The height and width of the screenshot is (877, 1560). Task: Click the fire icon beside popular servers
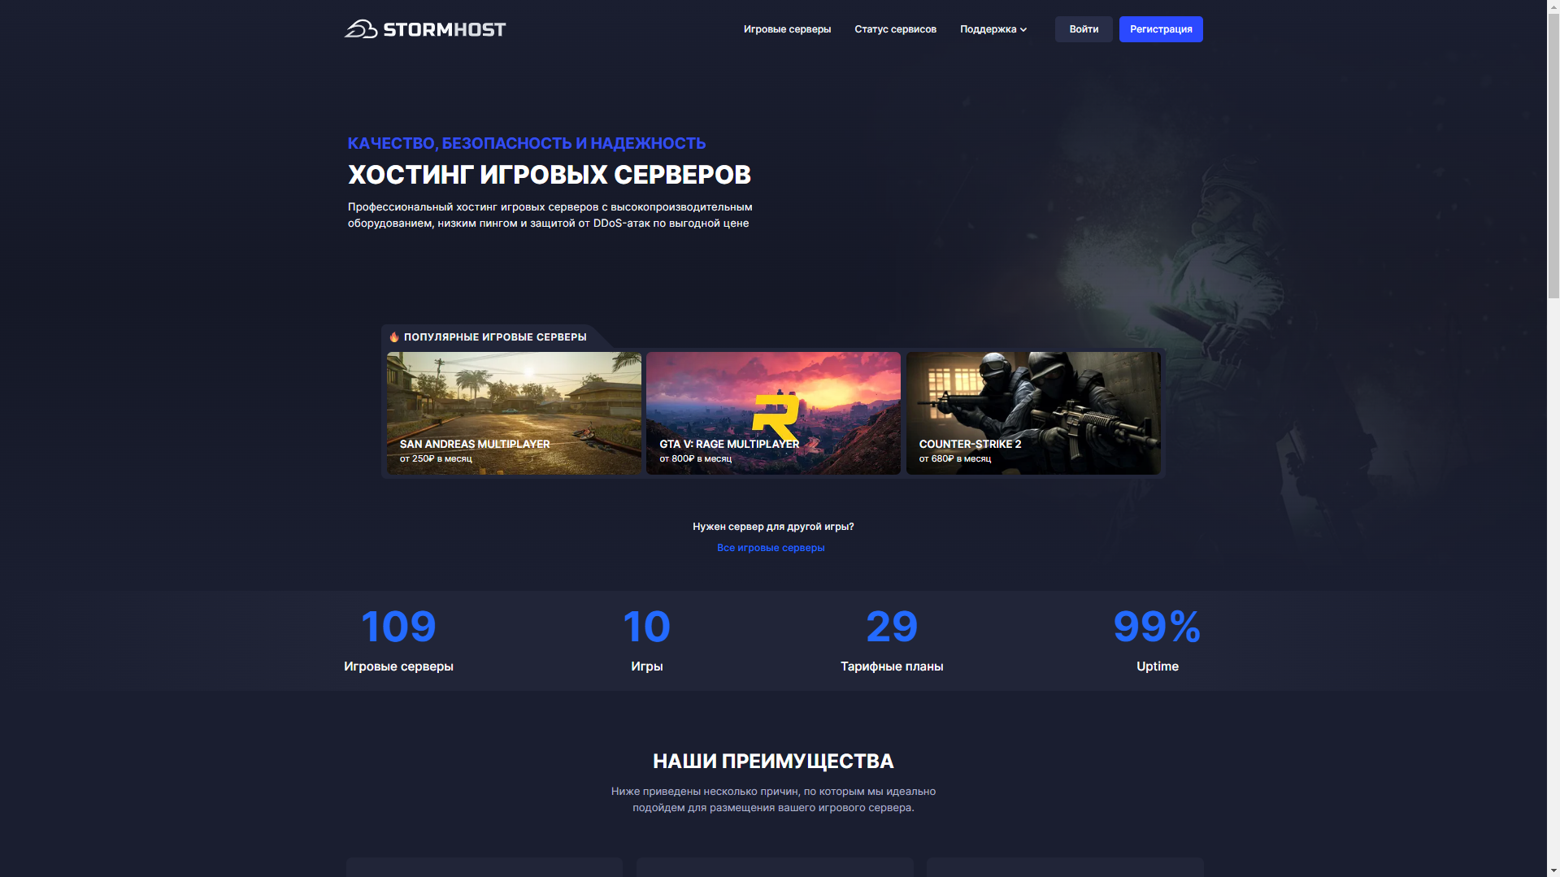[x=394, y=337]
